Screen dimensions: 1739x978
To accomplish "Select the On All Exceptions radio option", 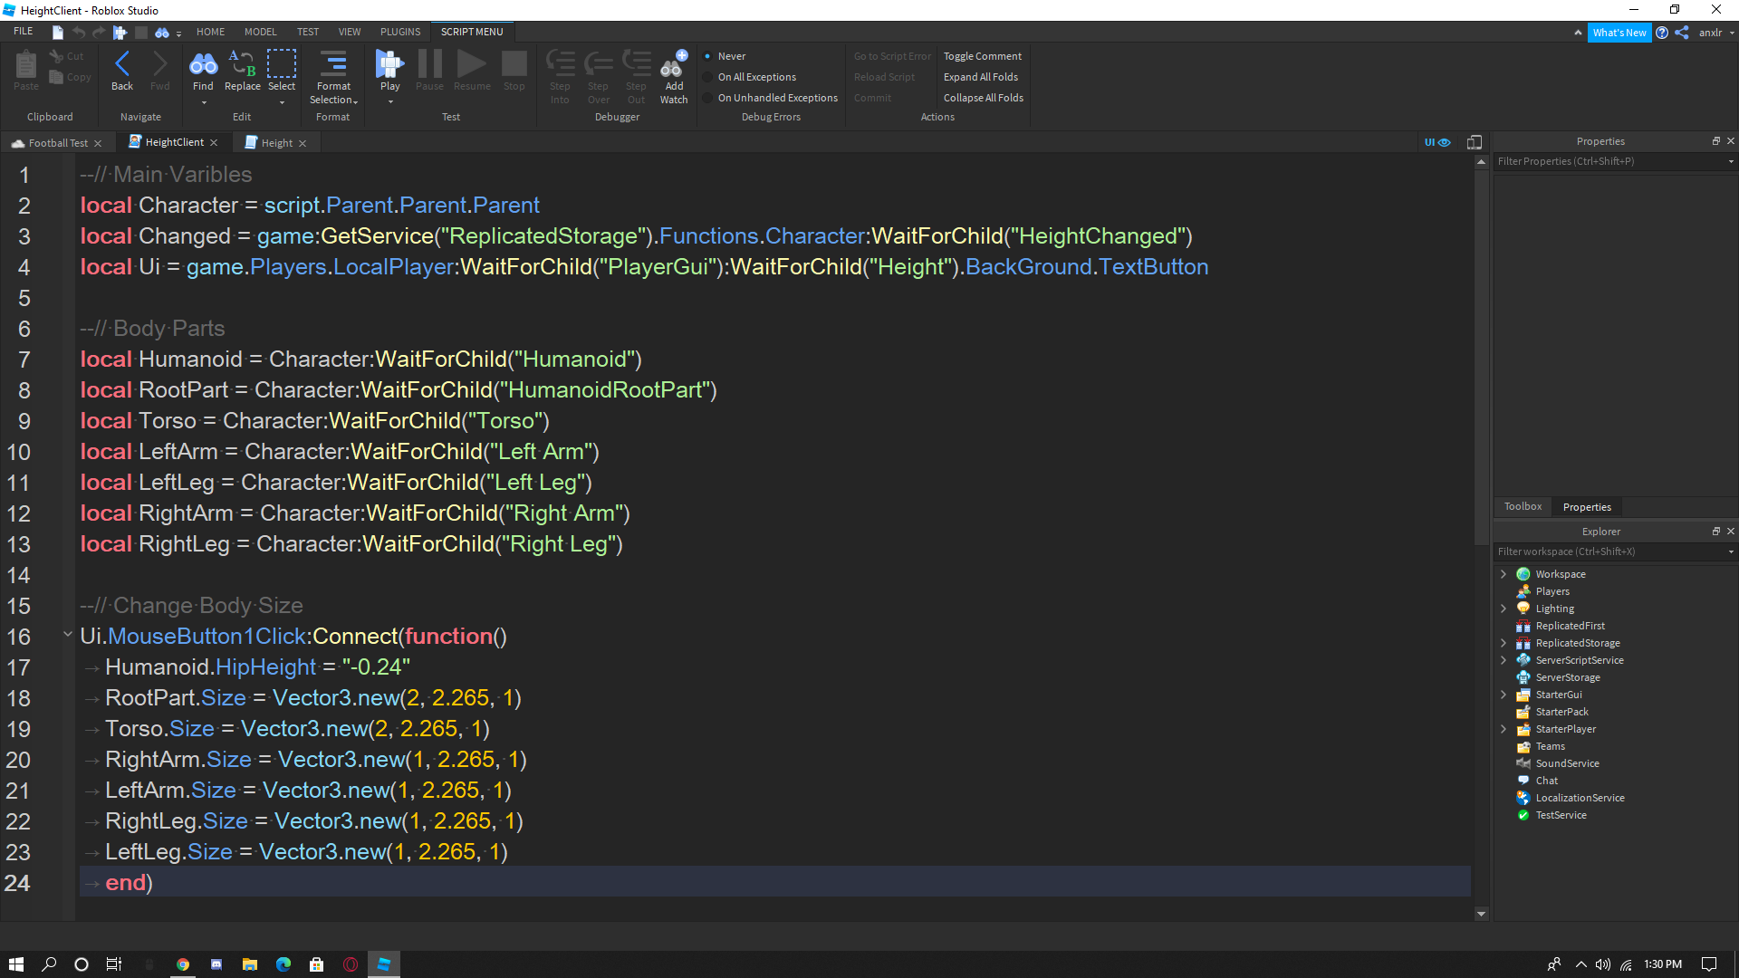I will (708, 77).
